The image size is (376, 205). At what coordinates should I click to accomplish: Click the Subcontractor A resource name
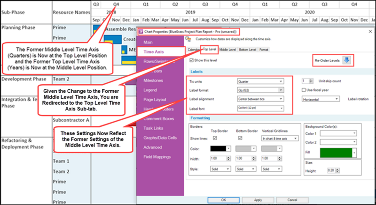pyautogui.click(x=71, y=120)
